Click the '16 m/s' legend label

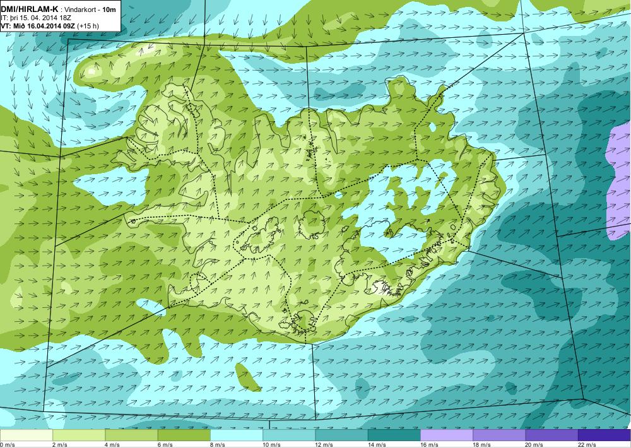point(429,445)
